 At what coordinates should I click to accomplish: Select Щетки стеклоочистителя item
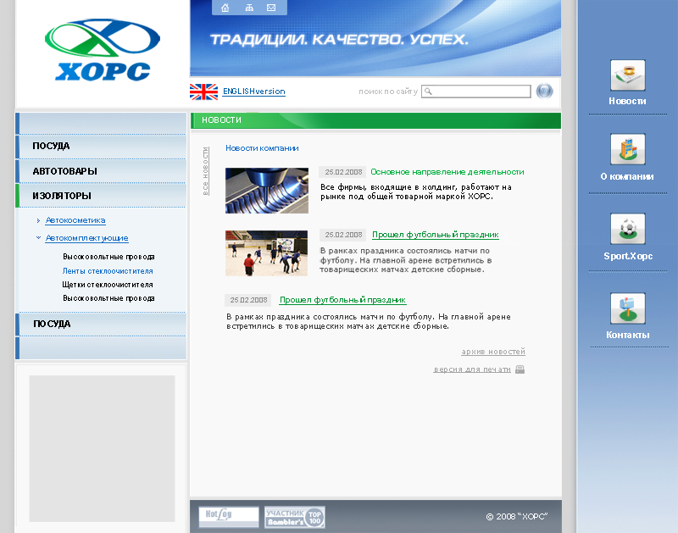point(108,285)
